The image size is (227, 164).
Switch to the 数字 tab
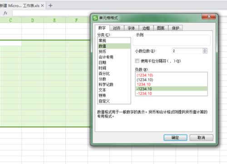click(x=102, y=28)
